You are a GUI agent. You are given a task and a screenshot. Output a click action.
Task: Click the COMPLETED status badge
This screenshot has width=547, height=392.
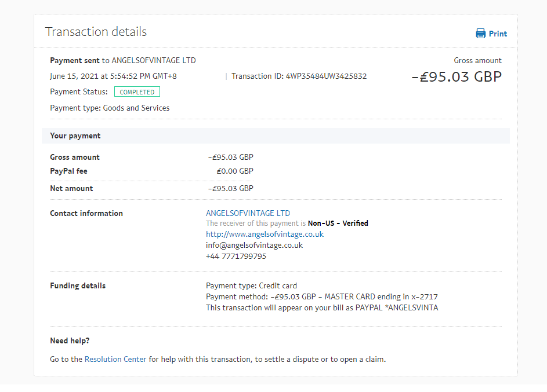pyautogui.click(x=137, y=92)
